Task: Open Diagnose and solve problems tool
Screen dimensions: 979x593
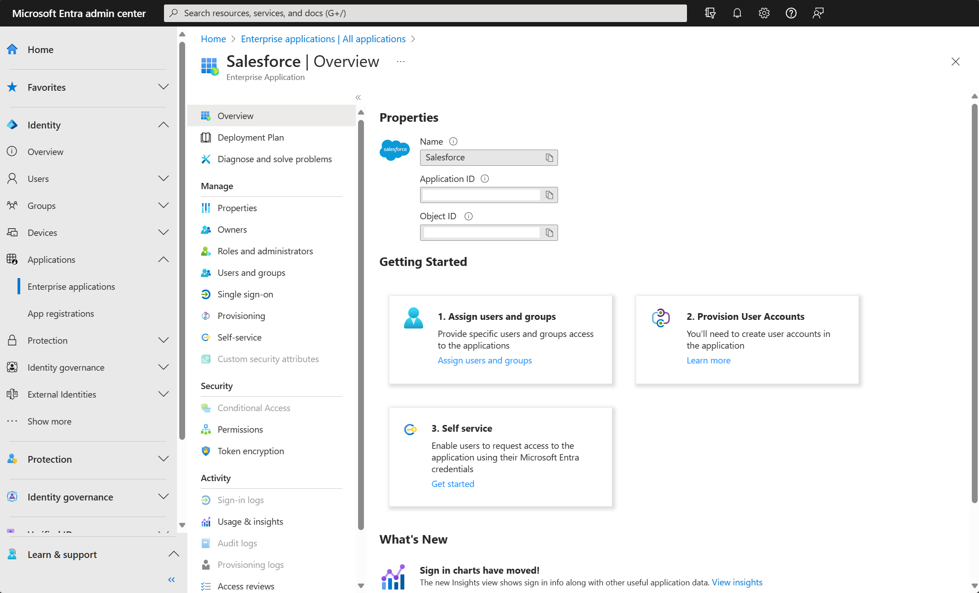Action: coord(275,158)
